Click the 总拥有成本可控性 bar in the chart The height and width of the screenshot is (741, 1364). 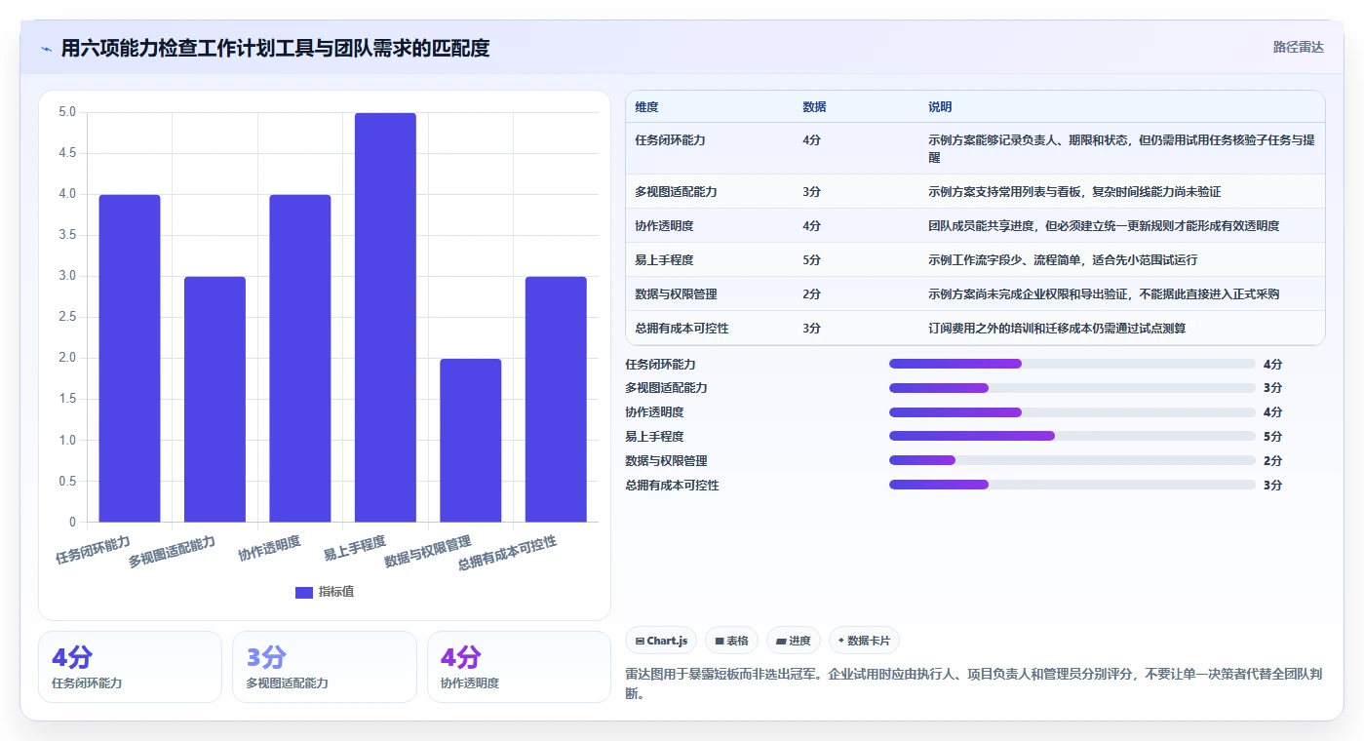click(x=556, y=399)
